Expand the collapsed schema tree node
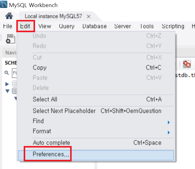Screen dimensions: 195x169 [7, 84]
